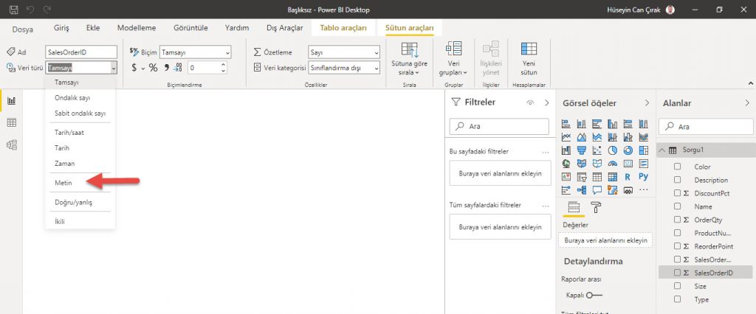Open the Modelleme ribbon tab
756x314 pixels.
[x=137, y=28]
